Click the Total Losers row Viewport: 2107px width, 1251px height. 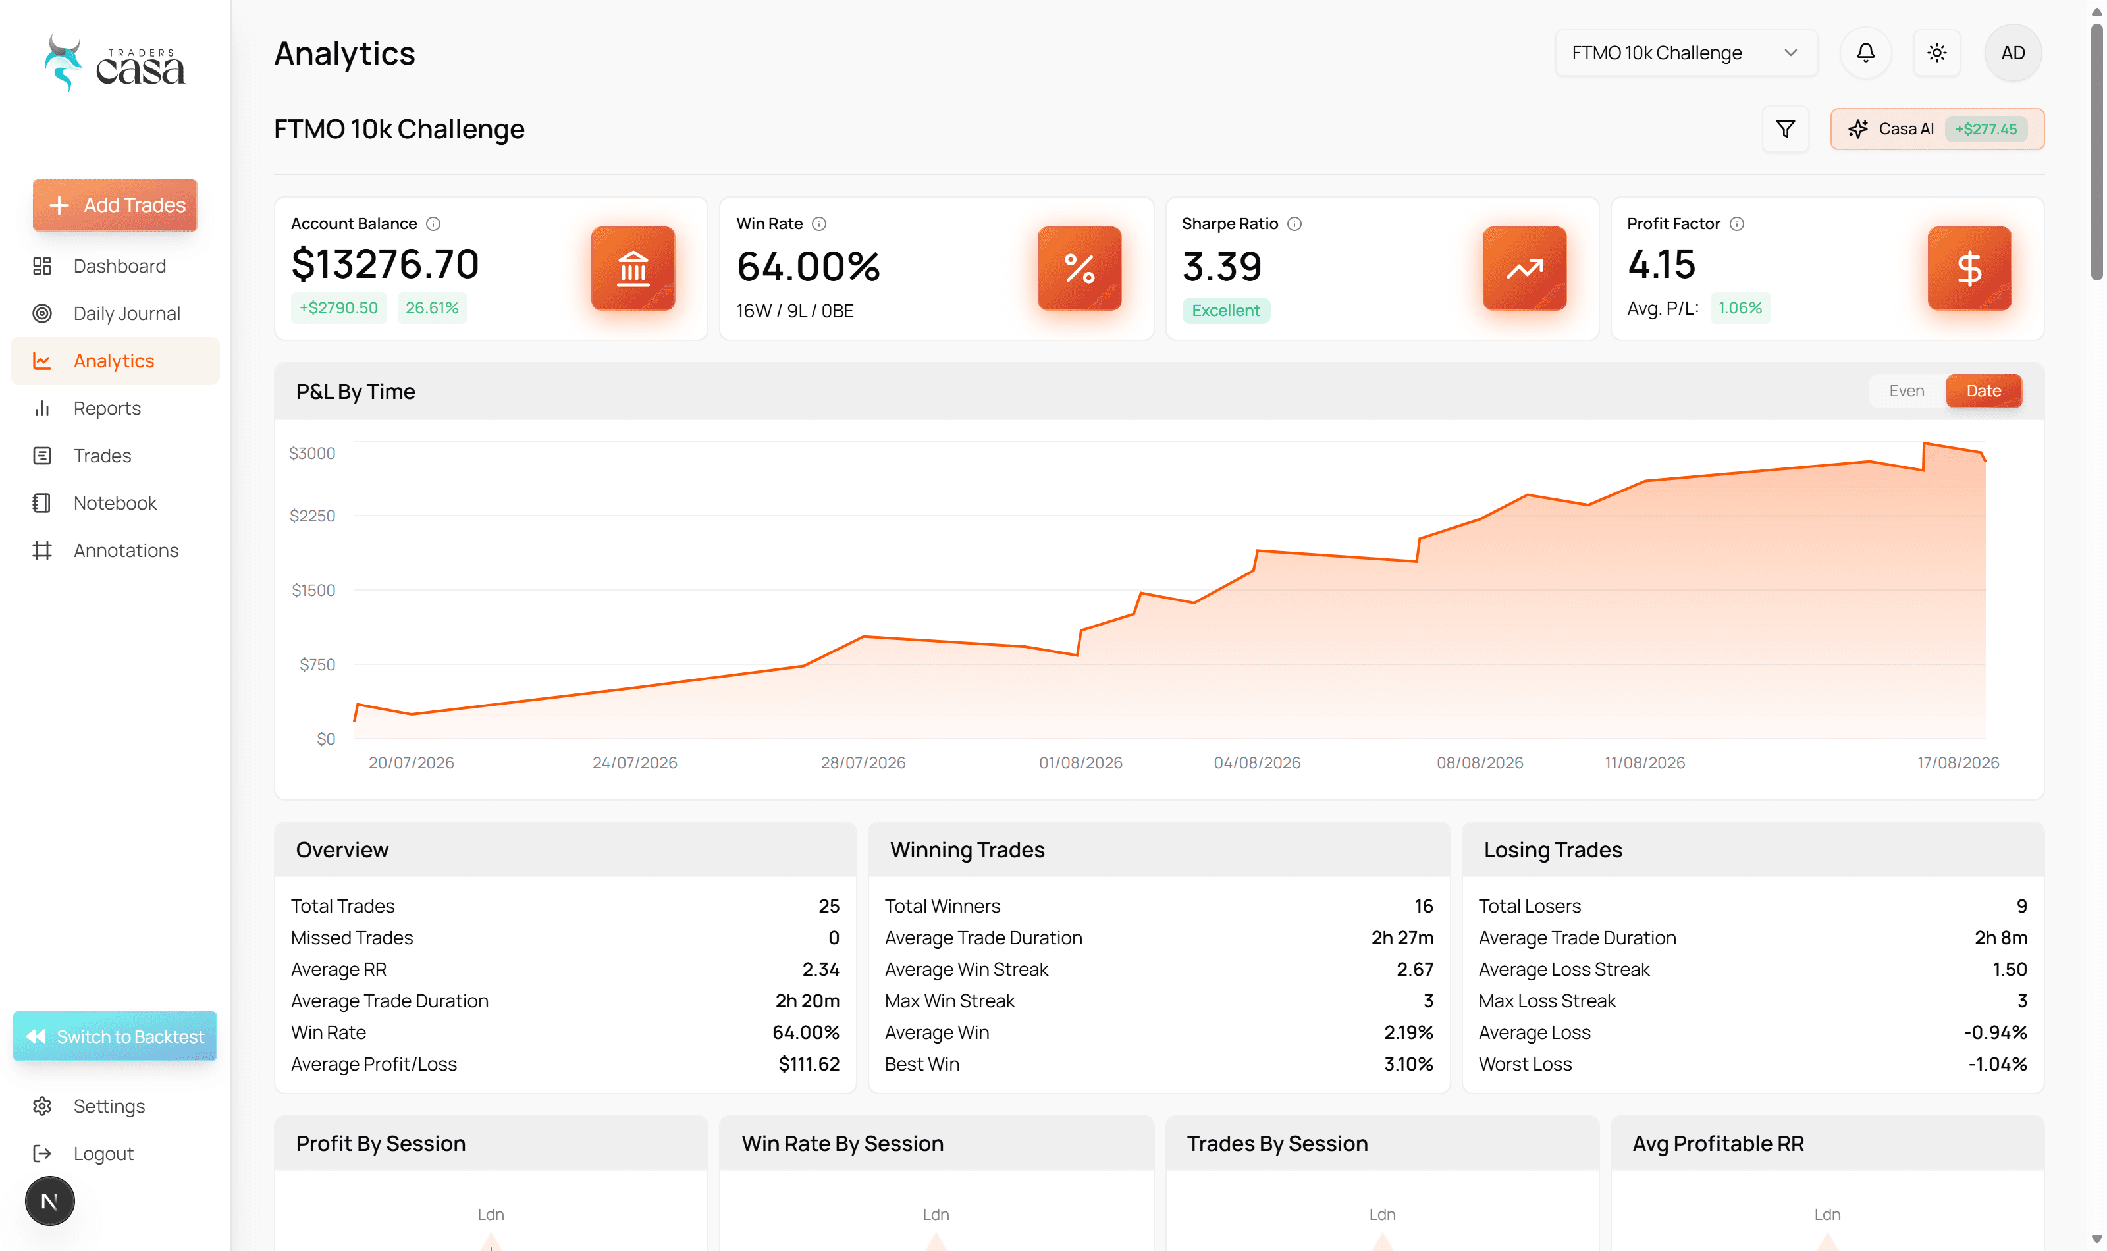(1753, 906)
